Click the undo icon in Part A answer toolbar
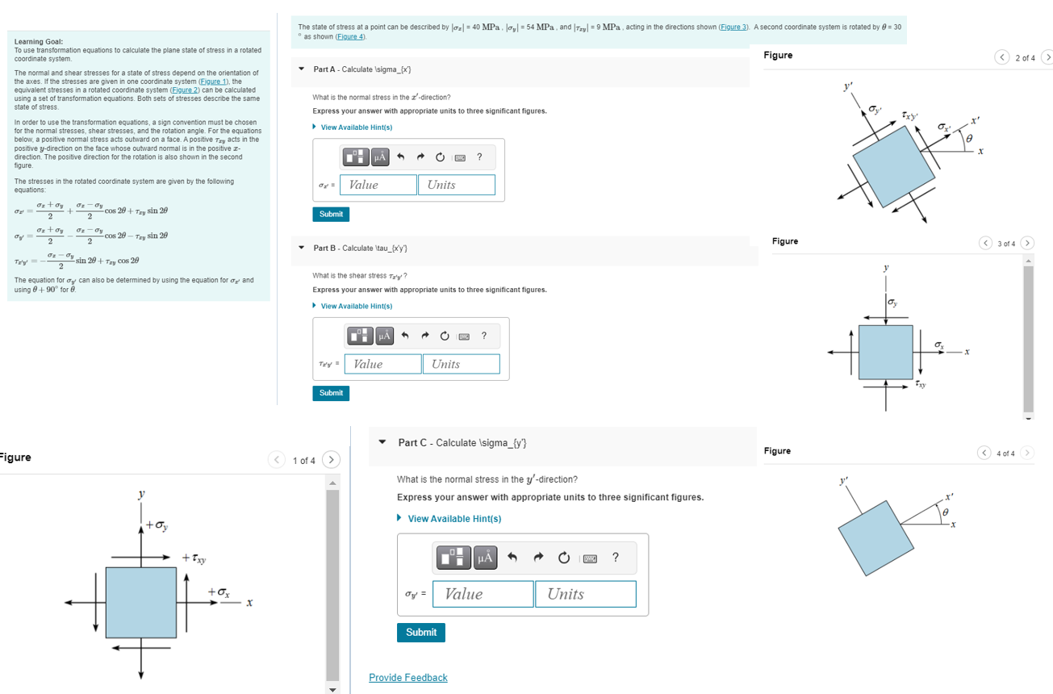Screen dimensions: 1053x694 (401, 157)
